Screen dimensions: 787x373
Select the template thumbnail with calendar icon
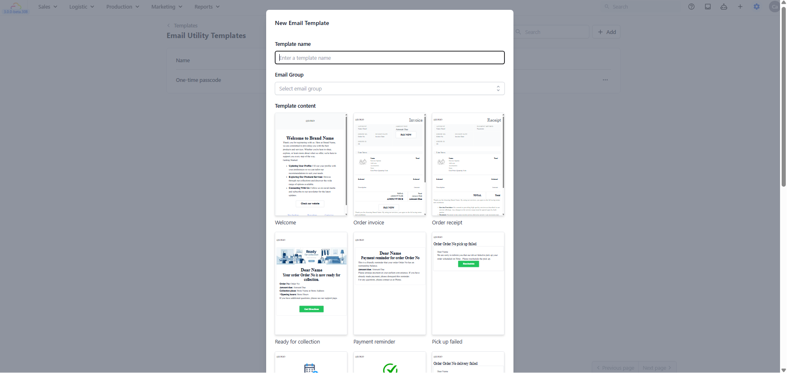coord(311,362)
